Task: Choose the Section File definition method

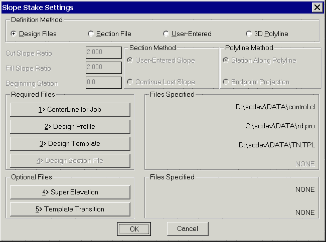Action: pyautogui.click(x=109, y=34)
